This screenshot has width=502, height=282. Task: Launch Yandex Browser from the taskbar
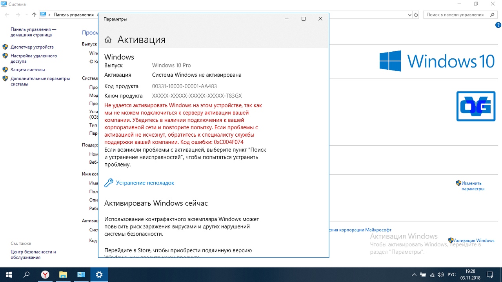click(45, 275)
